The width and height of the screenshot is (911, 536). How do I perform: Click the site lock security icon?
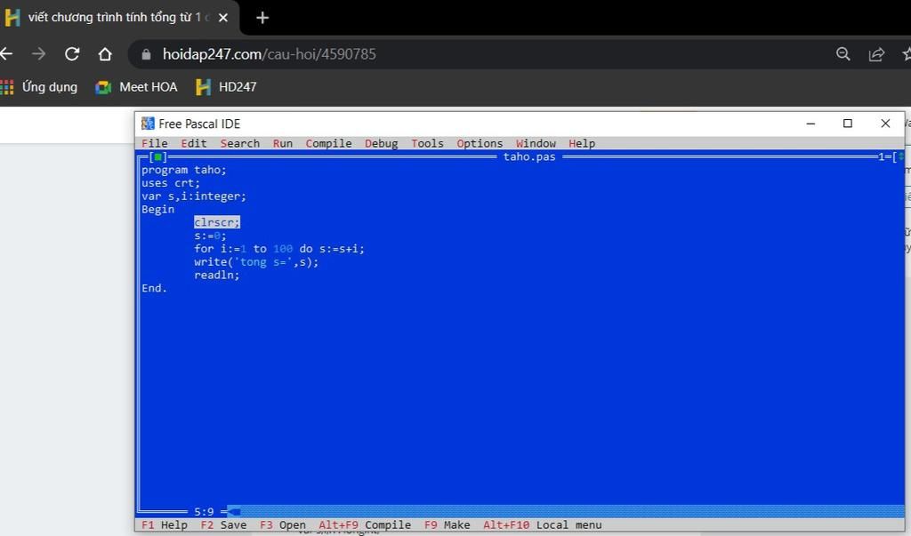(146, 54)
